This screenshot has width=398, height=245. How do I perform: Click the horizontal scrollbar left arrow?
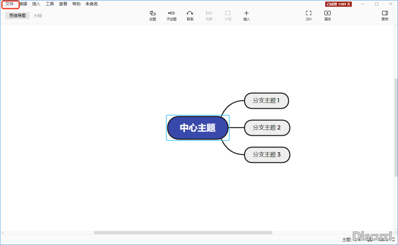[x=3, y=232]
